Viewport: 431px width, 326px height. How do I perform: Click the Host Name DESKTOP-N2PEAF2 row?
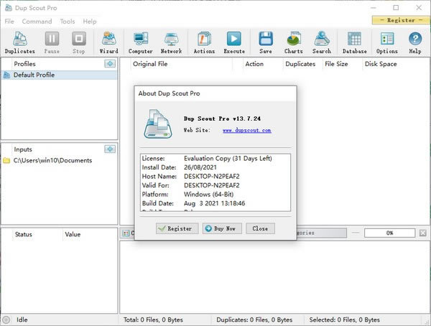(x=215, y=176)
